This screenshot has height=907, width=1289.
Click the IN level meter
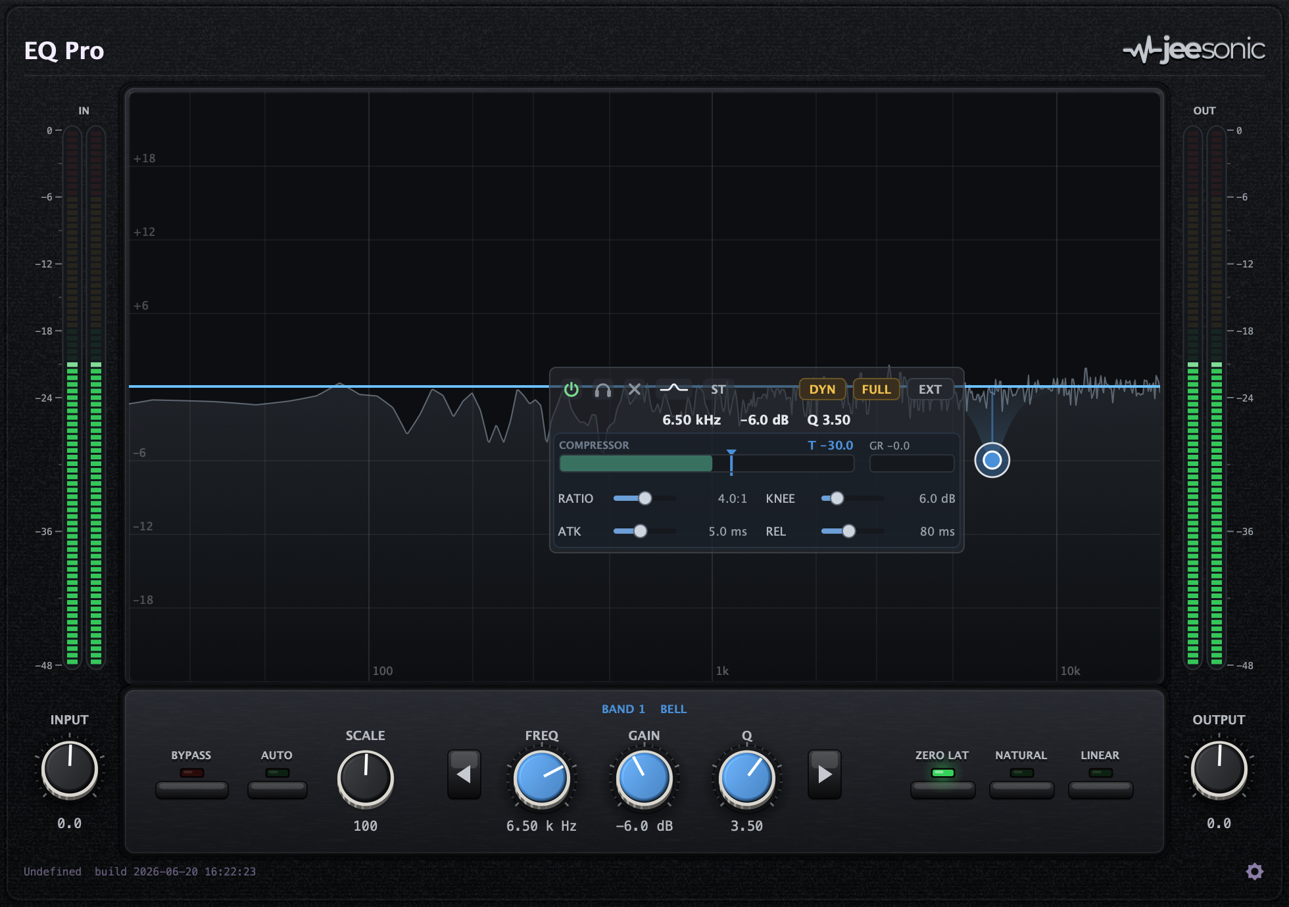(x=84, y=398)
